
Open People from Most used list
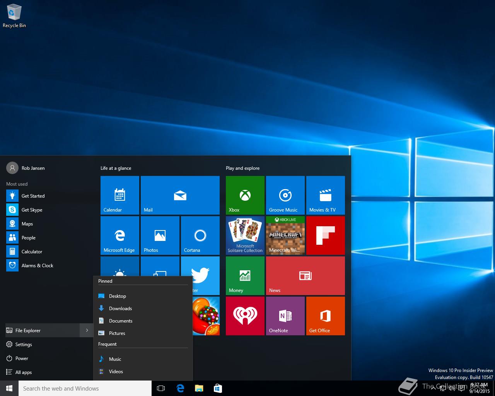pyautogui.click(x=49, y=238)
